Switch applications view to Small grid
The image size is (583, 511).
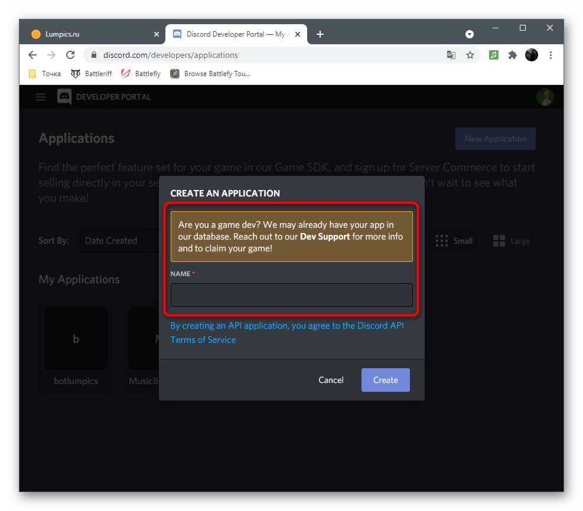[454, 241]
